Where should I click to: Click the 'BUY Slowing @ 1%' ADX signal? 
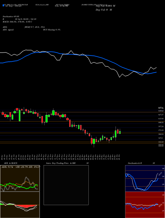tap(52, 30)
